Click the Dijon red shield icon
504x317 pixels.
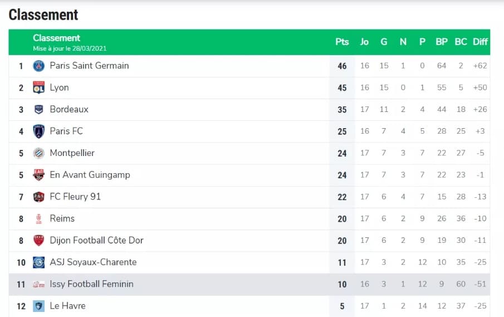click(38, 241)
